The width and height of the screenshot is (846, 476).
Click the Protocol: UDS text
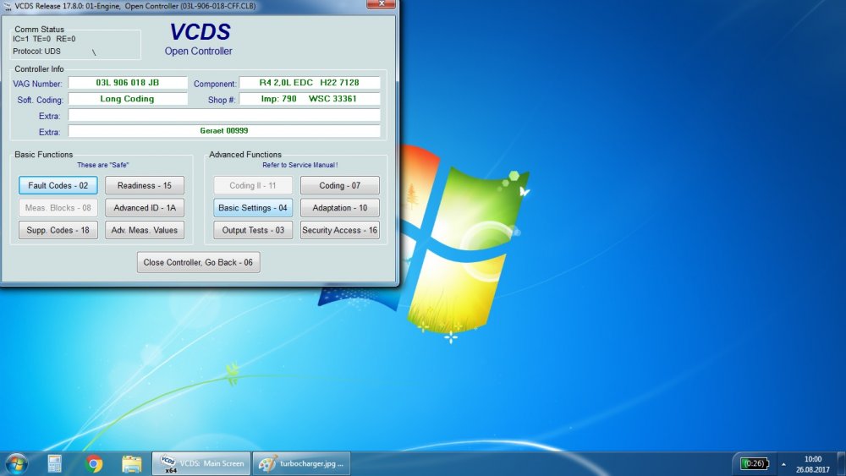[36, 52]
